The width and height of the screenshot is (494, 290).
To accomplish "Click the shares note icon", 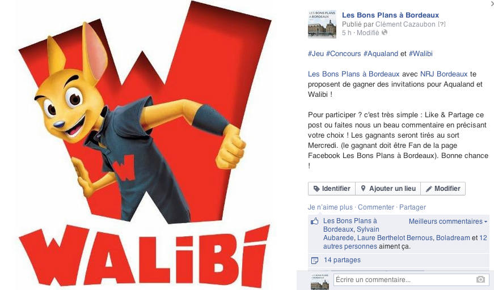I will 314,261.
